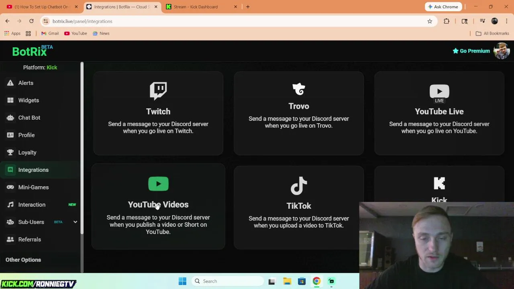The image size is (514, 289).
Task: Reload the BotRix page
Action: [31, 21]
